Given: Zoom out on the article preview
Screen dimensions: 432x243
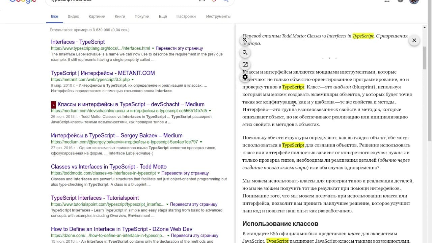Looking at the screenshot, I should coord(245,52).
